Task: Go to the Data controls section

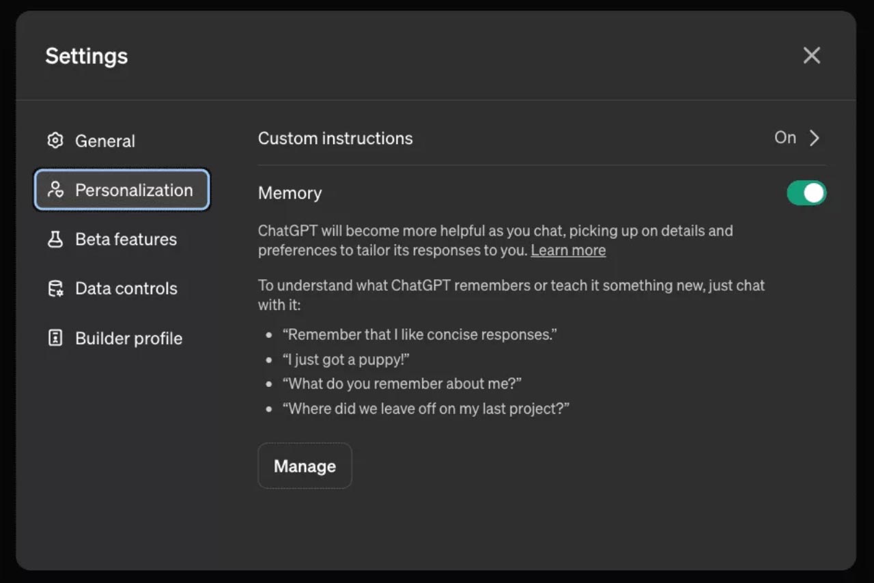Action: coord(126,289)
